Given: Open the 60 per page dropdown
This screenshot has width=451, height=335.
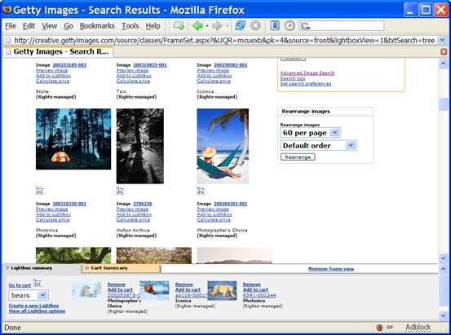Looking at the screenshot, I should (x=334, y=133).
